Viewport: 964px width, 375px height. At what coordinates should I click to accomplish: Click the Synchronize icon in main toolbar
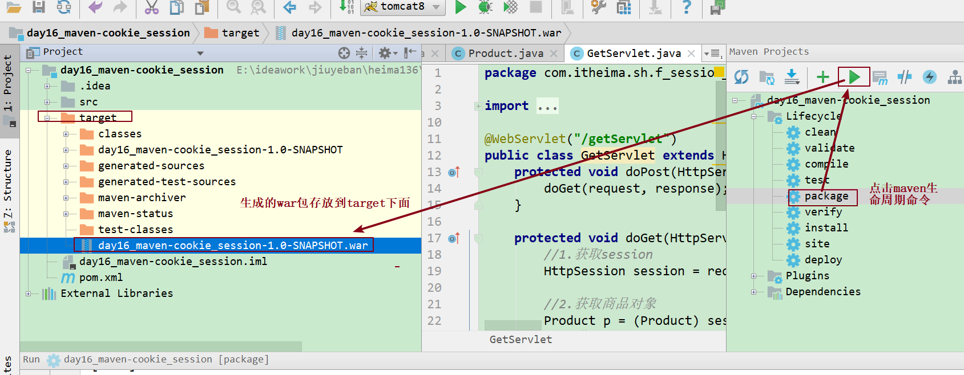[x=64, y=7]
